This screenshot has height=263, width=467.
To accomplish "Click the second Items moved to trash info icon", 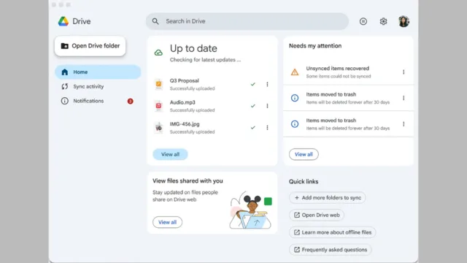I will point(295,123).
